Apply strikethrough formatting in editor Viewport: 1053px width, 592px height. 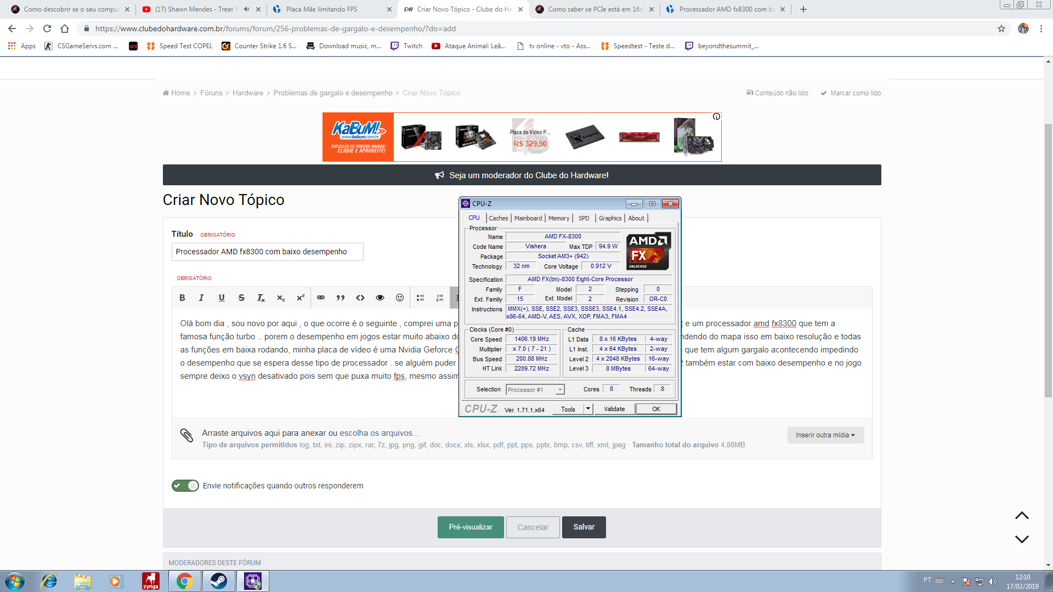(x=241, y=298)
